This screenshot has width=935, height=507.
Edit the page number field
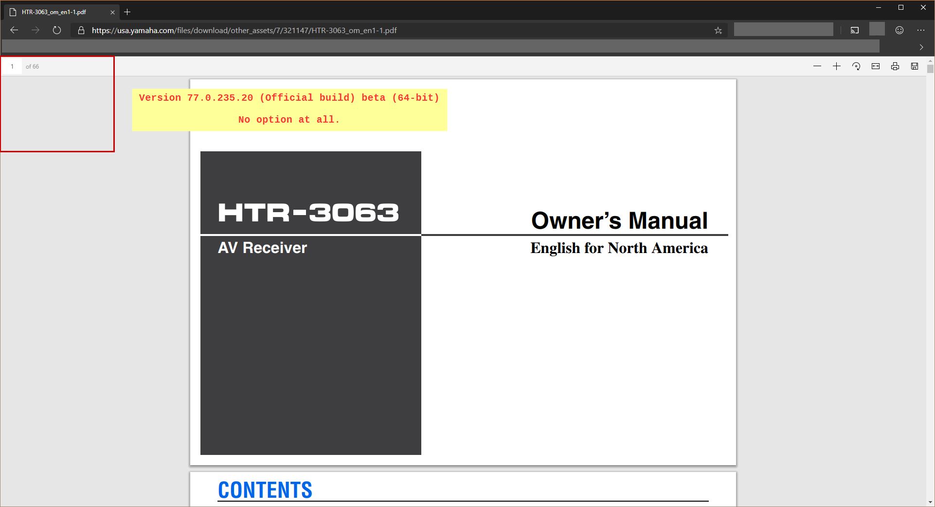click(12, 66)
